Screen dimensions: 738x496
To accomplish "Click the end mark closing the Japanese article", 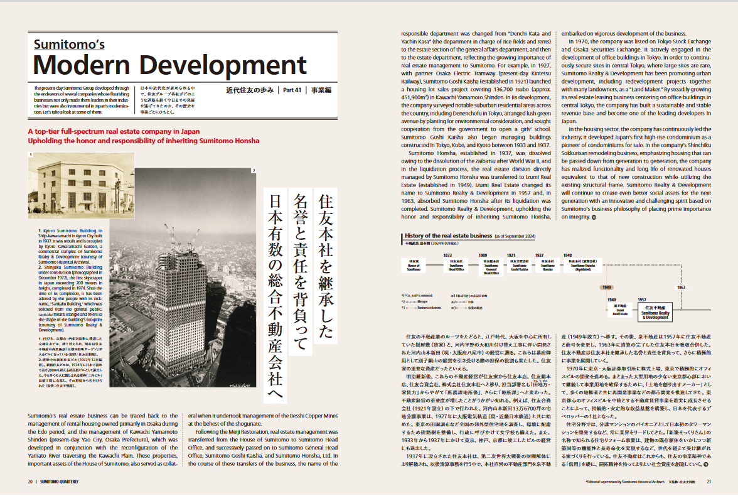I will pos(706,465).
